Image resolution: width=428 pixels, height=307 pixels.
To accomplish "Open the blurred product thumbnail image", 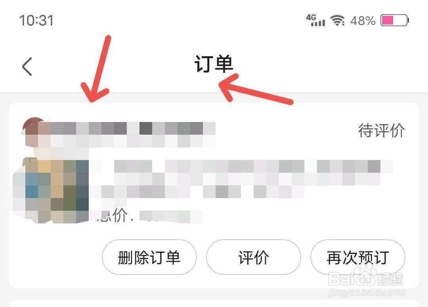I will coord(51,191).
